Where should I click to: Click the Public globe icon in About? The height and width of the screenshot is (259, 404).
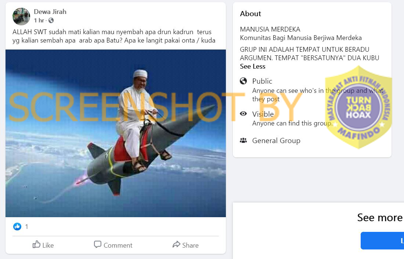pos(243,81)
